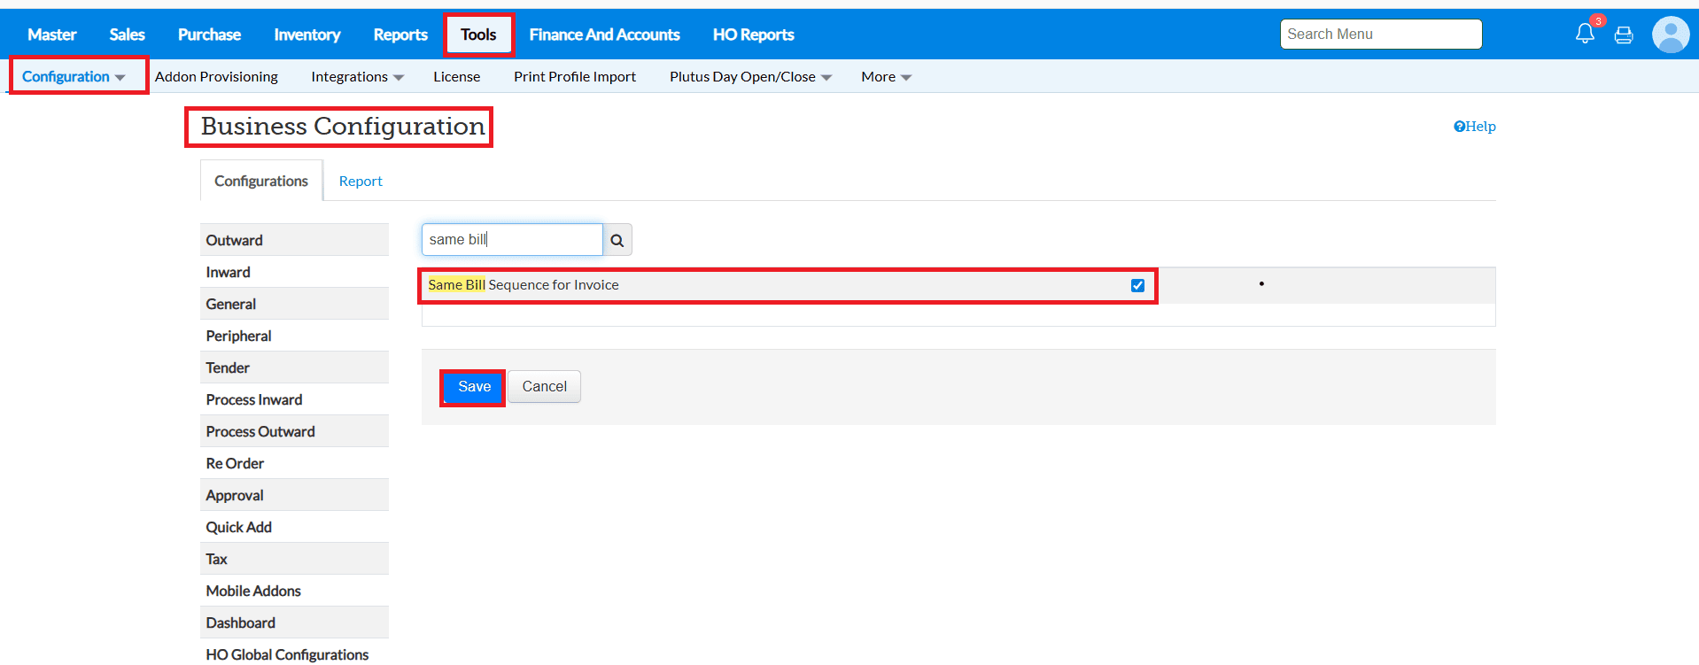Open the Integrations dropdown menu
1699x665 pixels.
point(357,77)
